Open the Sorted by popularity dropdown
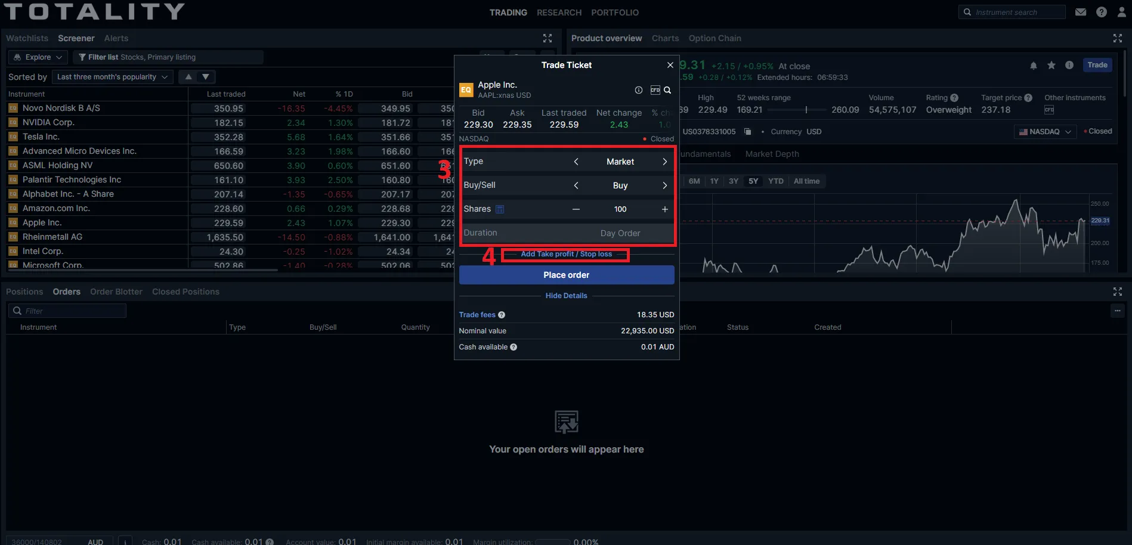This screenshot has width=1132, height=545. click(112, 77)
